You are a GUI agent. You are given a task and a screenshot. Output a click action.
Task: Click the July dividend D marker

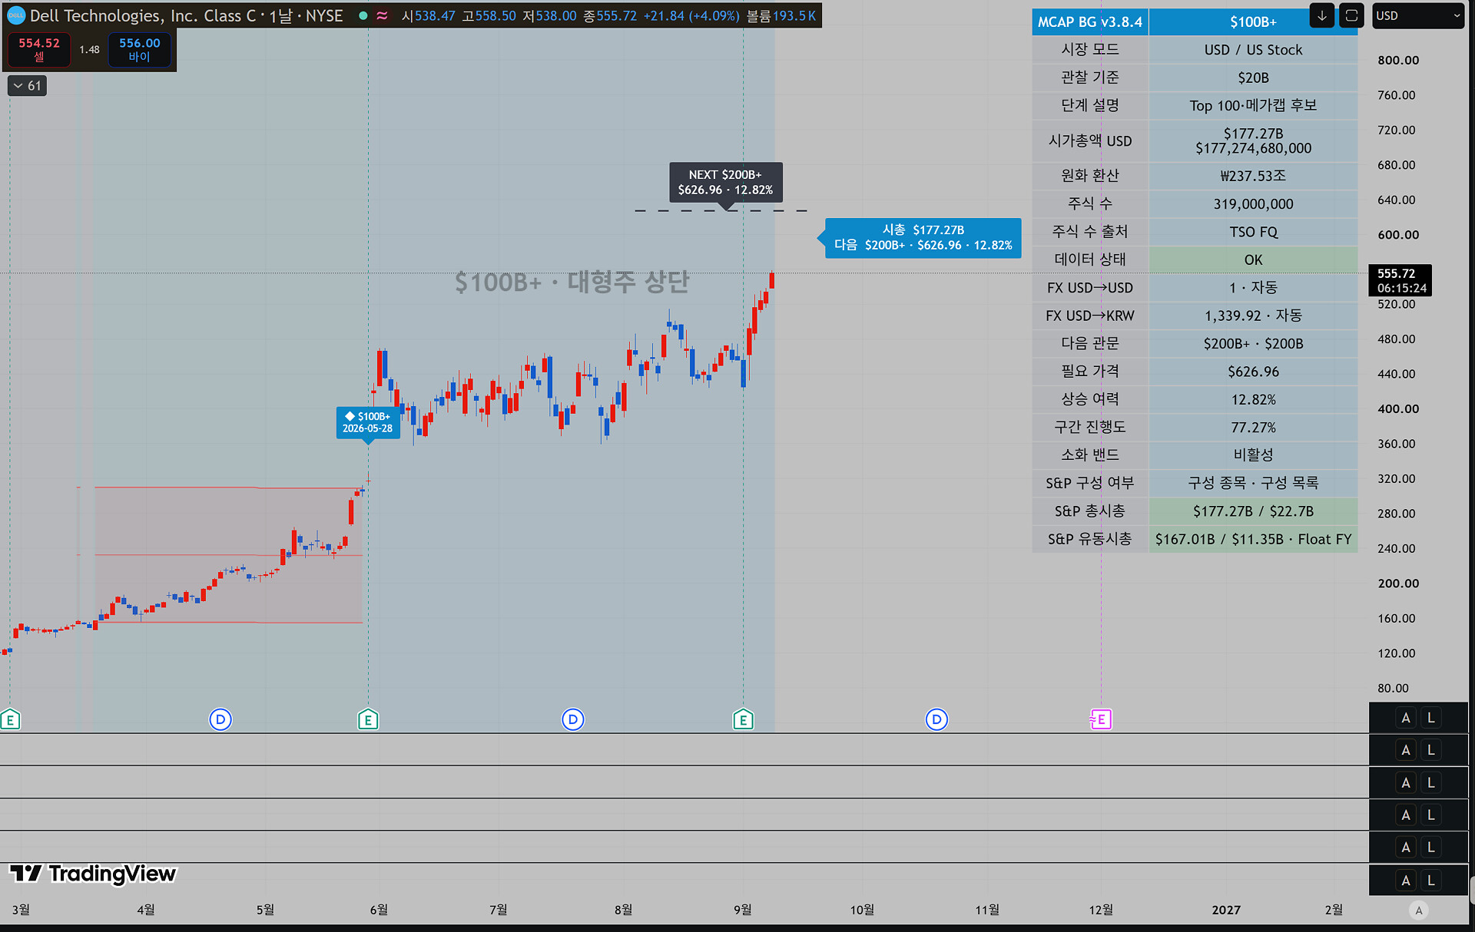[572, 719]
